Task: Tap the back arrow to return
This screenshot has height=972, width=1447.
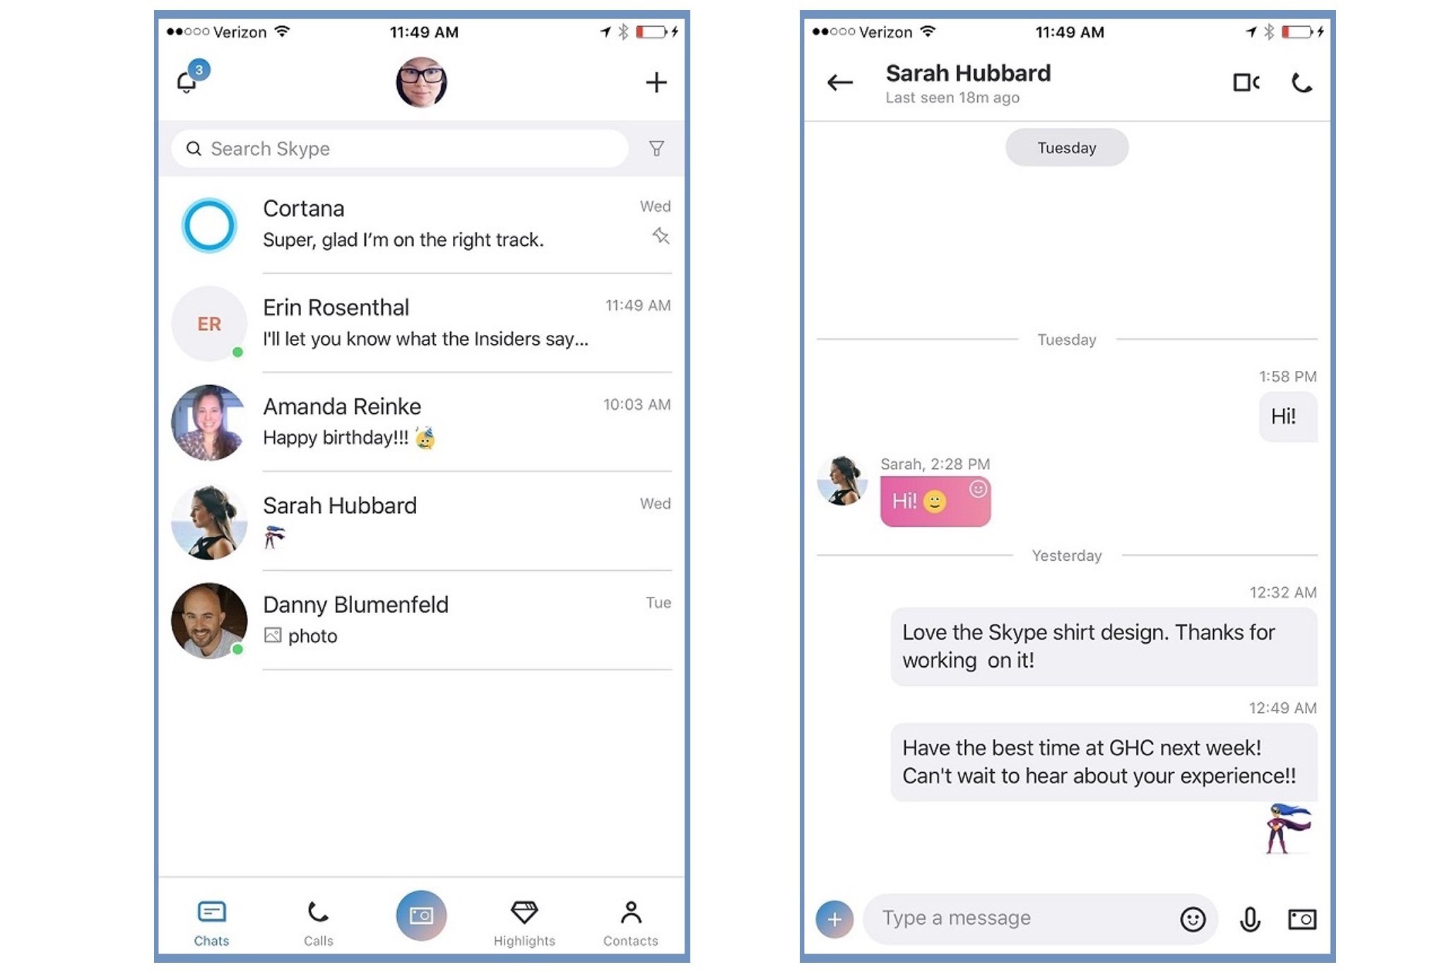Action: 841,83
